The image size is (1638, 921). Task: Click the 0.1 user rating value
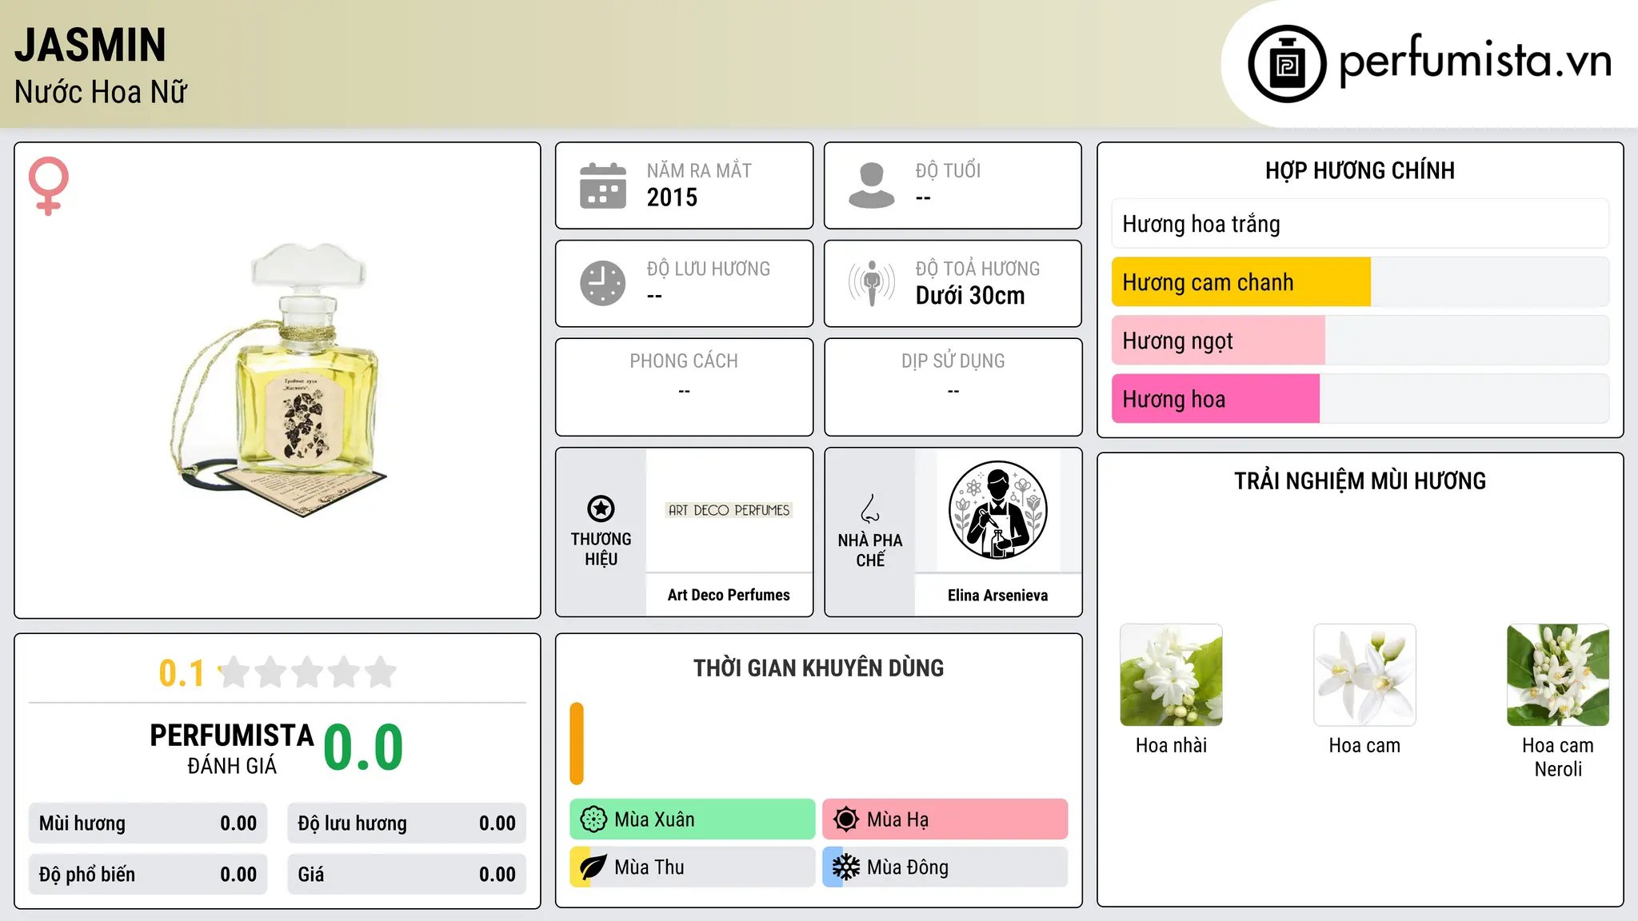pos(182,673)
